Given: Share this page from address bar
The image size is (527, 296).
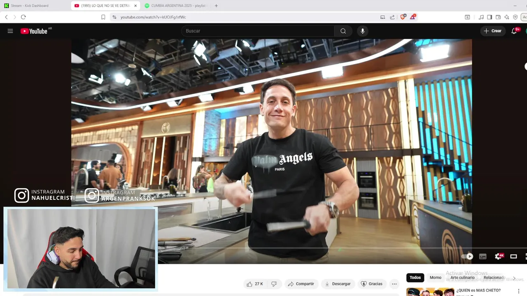Looking at the screenshot, I should click(x=392, y=17).
